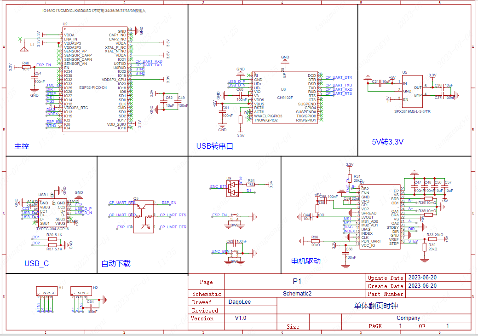Click resistor R40 near ESP_EN

(26, 67)
